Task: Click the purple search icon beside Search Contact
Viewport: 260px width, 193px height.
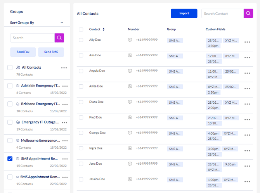Action: 248,14
